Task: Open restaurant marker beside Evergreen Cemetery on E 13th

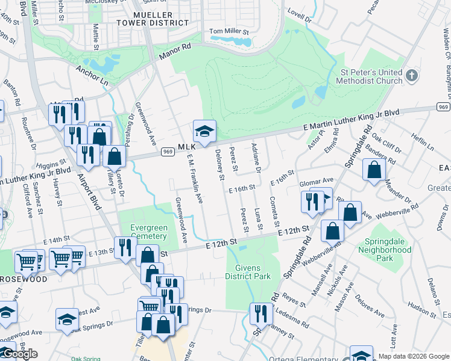Action: tap(125, 248)
